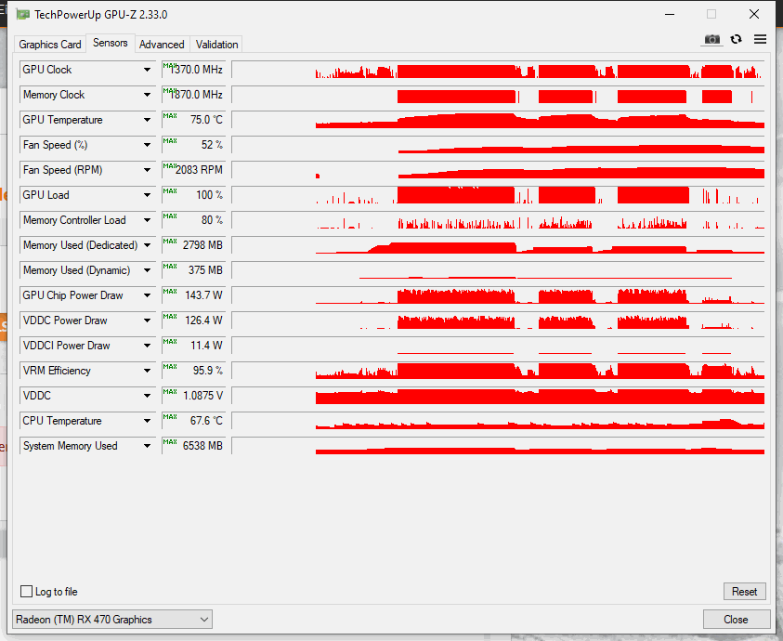Expand the VDDCI Power Draw dropdown
Screen dimensions: 783x641
coord(147,346)
